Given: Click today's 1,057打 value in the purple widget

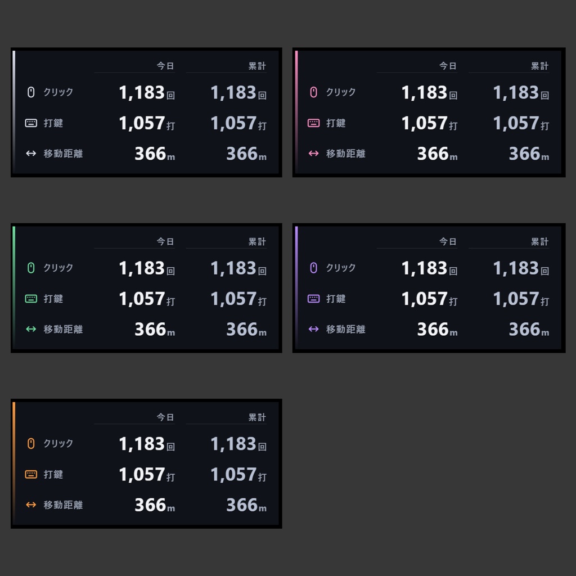Looking at the screenshot, I should 429,299.
